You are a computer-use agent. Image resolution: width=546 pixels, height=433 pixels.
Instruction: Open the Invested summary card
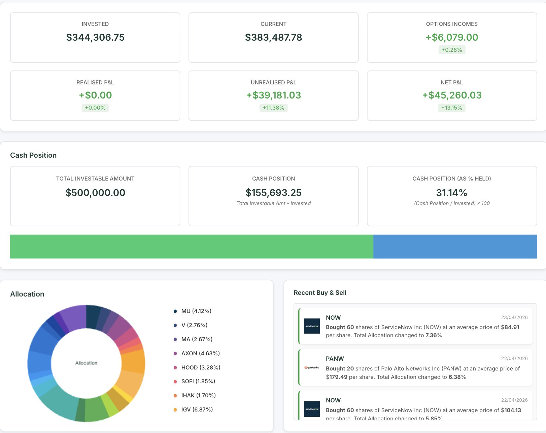pyautogui.click(x=95, y=38)
